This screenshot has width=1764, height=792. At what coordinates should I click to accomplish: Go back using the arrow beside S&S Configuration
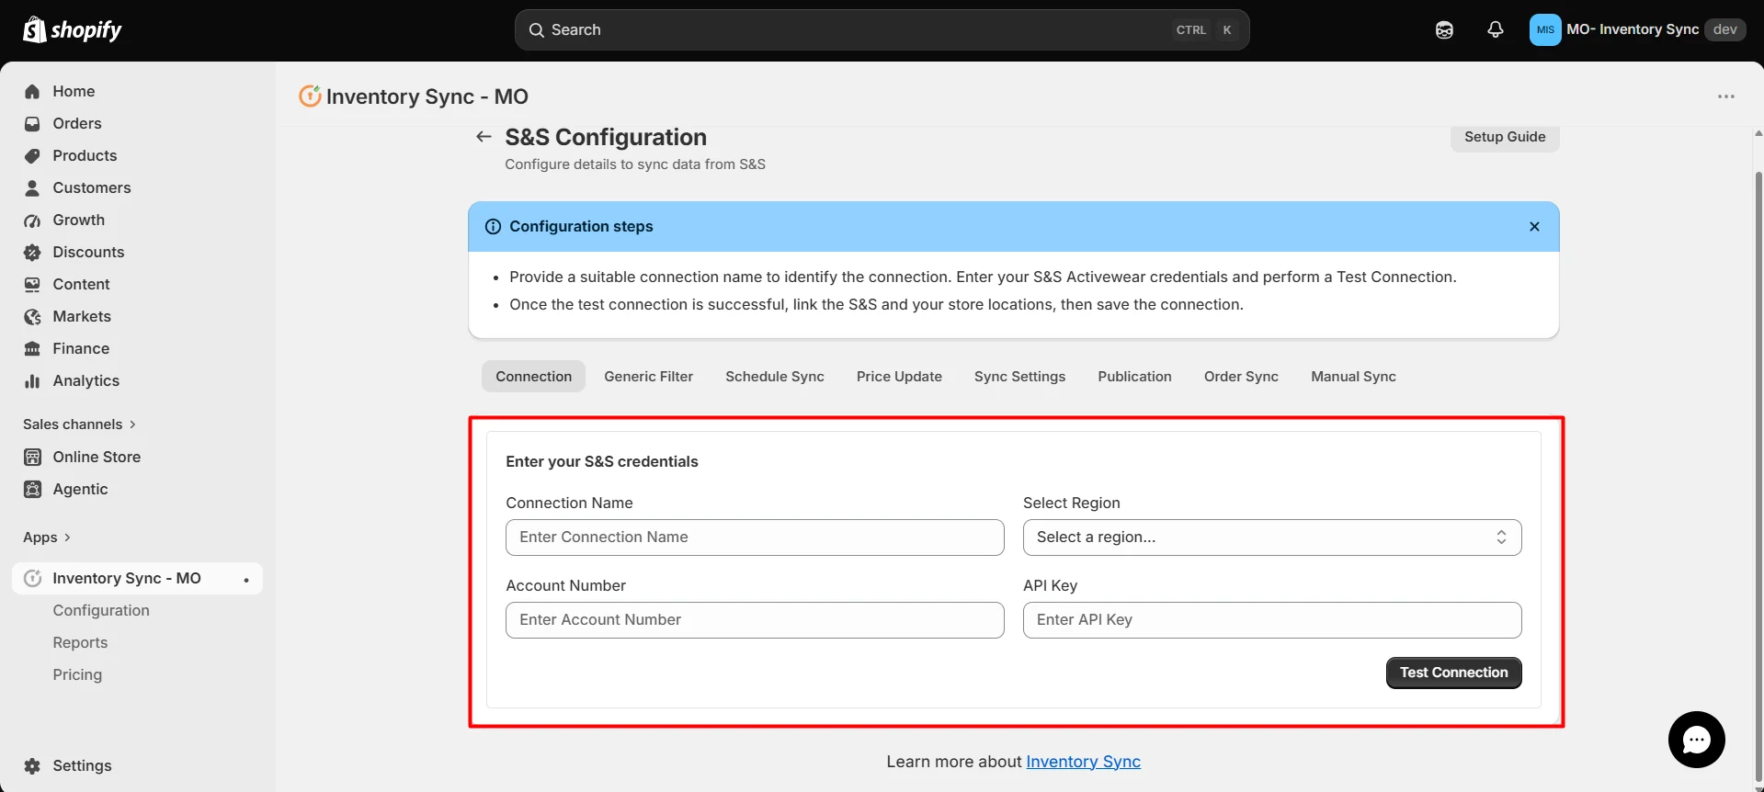(484, 137)
